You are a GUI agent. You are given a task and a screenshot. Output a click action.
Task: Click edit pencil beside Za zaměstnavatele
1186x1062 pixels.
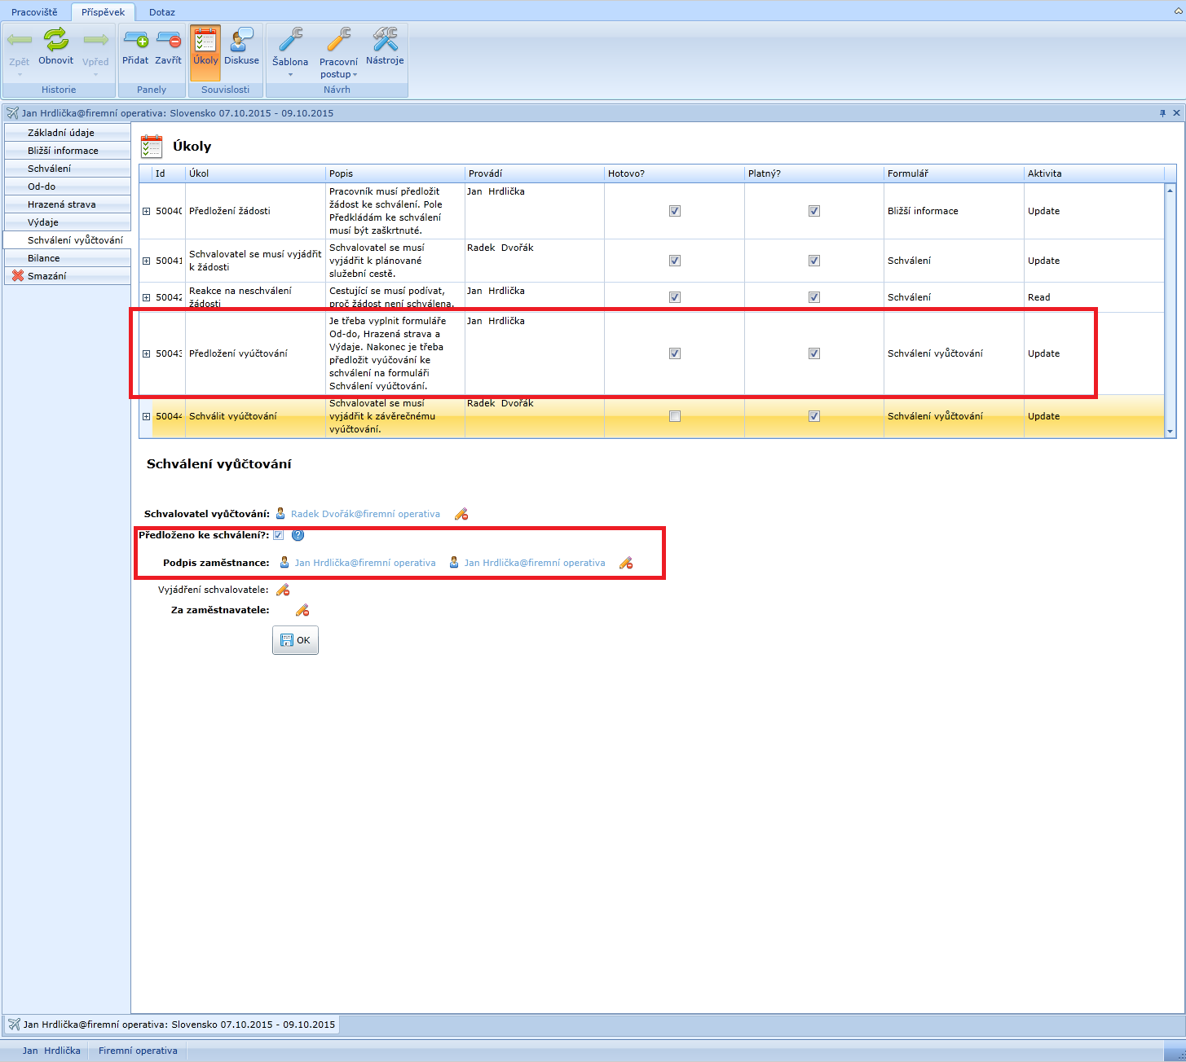coord(302,610)
